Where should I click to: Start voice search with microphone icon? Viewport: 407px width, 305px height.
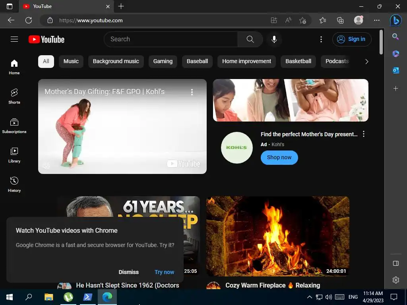[274, 39]
